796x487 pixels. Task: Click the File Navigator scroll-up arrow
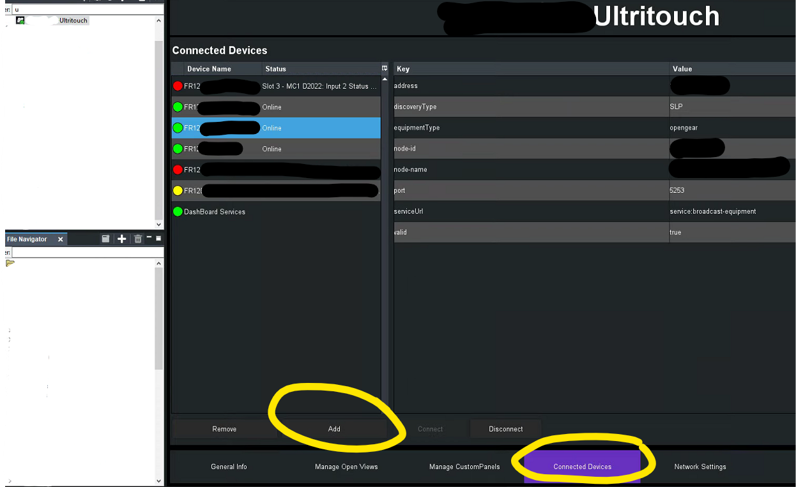(x=159, y=263)
